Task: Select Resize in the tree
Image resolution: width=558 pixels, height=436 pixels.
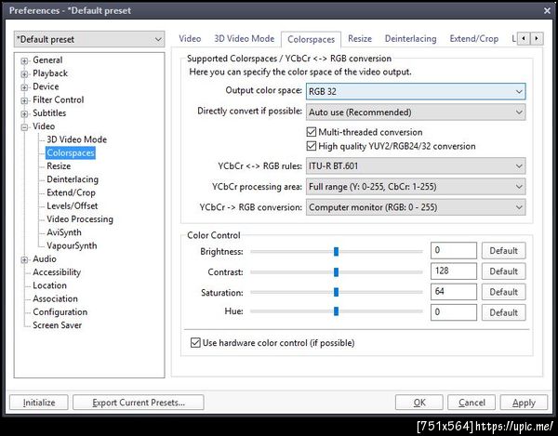Action: tap(59, 166)
